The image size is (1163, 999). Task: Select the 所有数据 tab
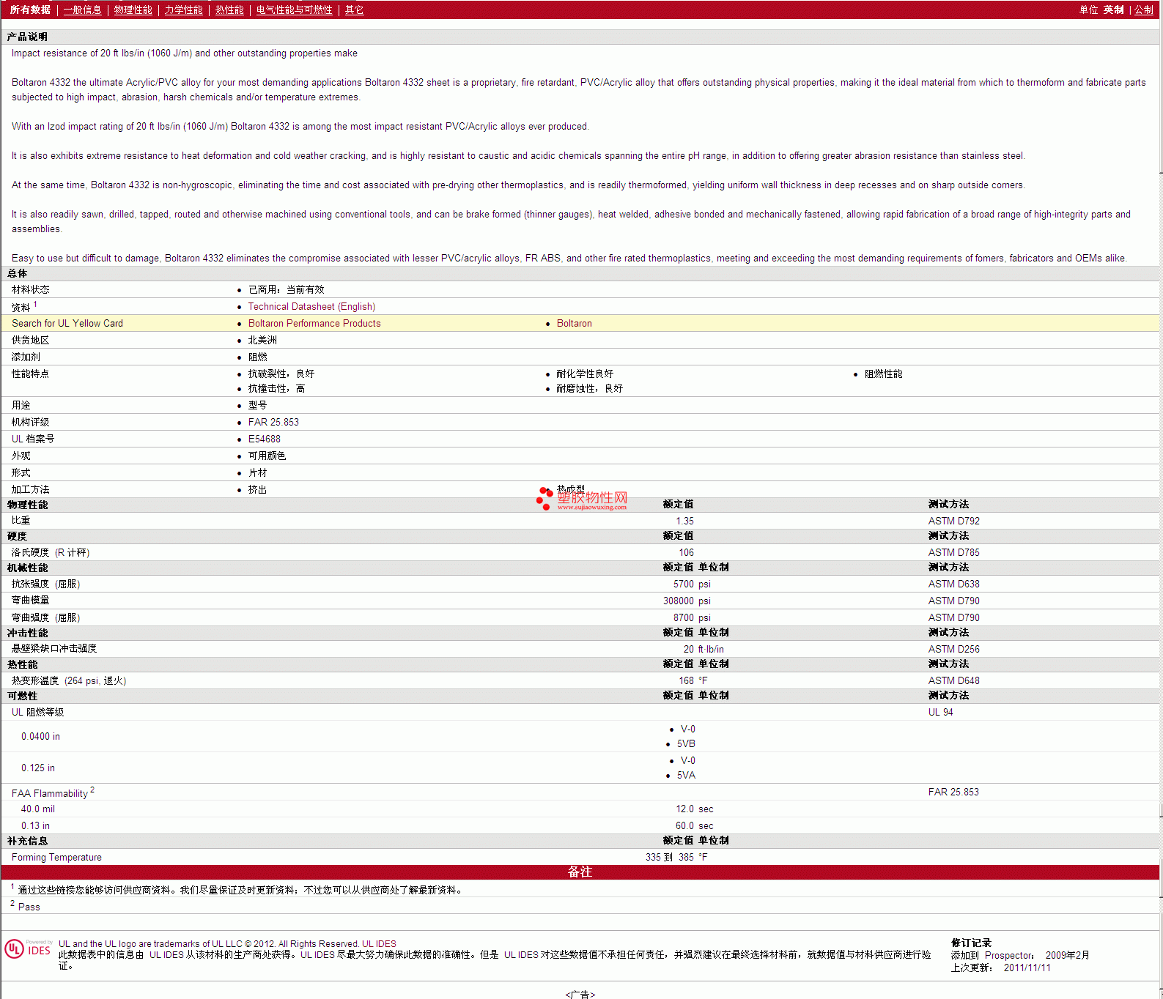point(30,10)
